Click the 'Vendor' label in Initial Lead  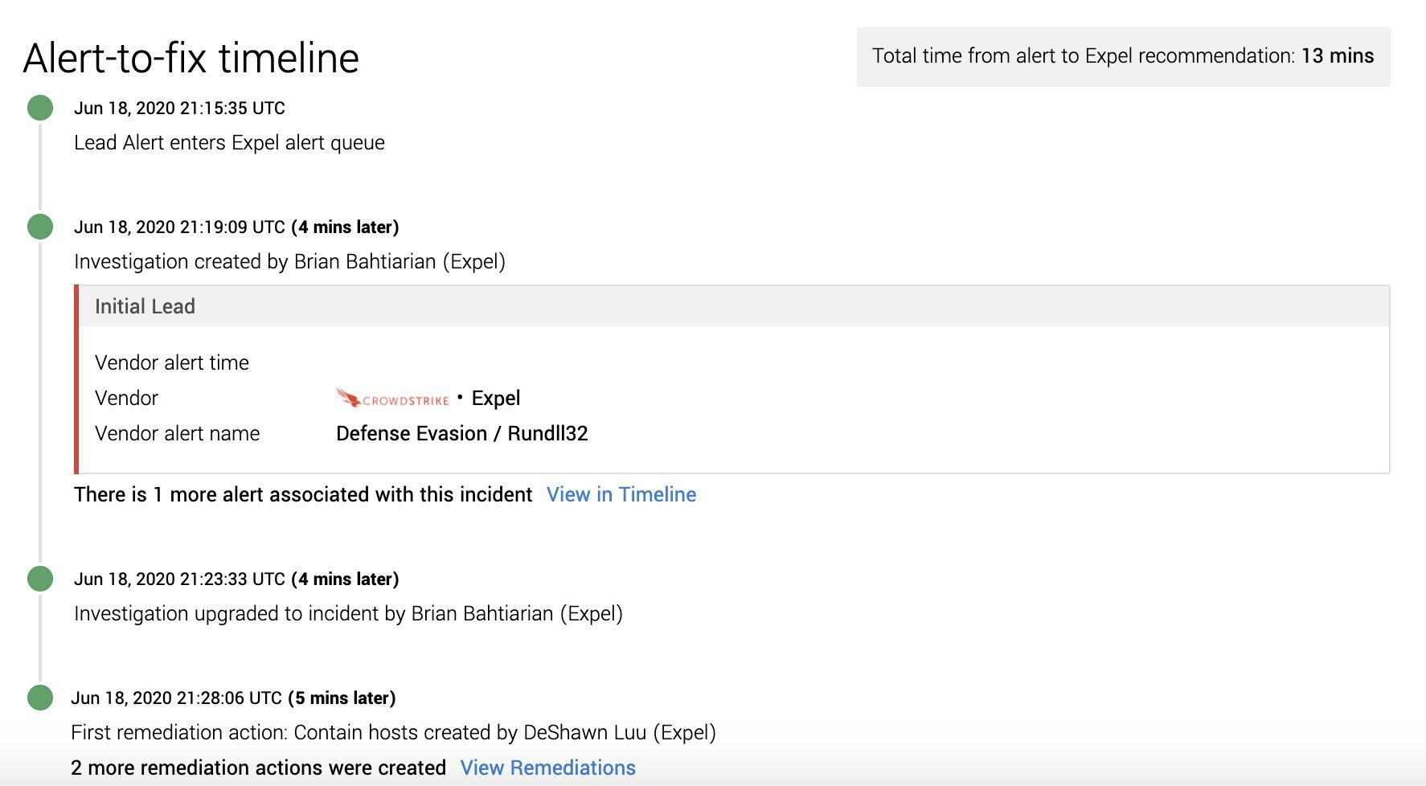coord(126,398)
